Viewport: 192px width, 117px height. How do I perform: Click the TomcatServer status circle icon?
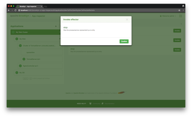(x=24, y=59)
